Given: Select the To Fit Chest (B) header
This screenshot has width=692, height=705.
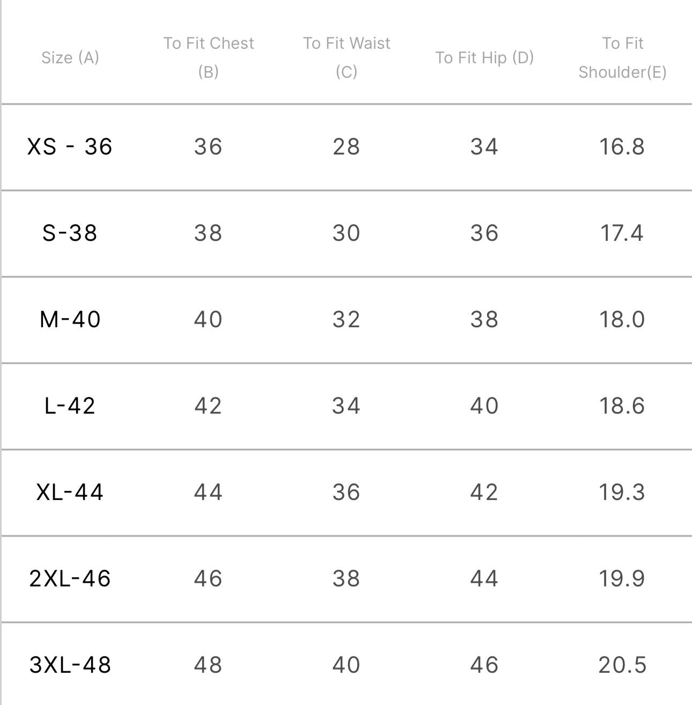Looking at the screenshot, I should 208,57.
